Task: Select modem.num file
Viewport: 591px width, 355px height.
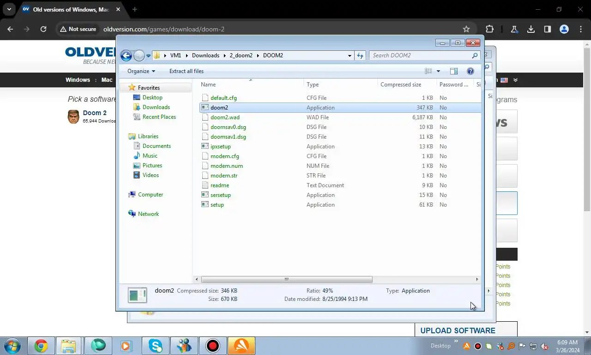Action: click(x=226, y=166)
